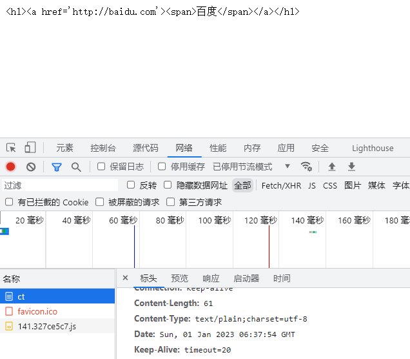Image resolution: width=410 pixels, height=359 pixels.
Task: Check the 停用缓存 checkbox
Action: [x=162, y=167]
